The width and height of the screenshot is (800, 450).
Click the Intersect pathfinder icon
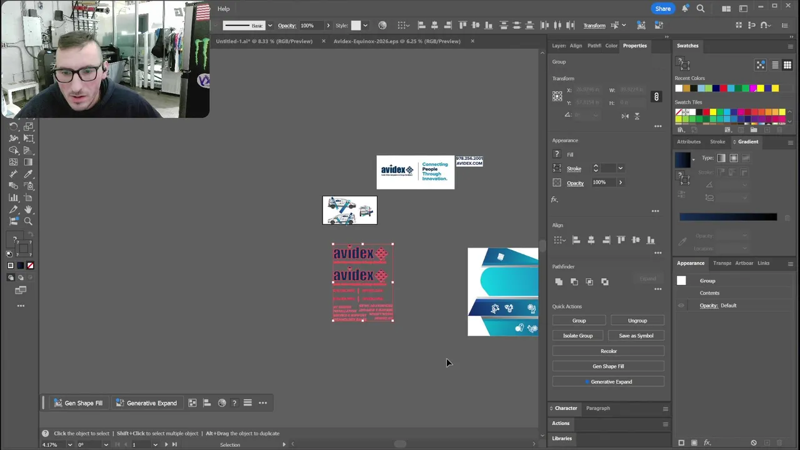click(589, 282)
